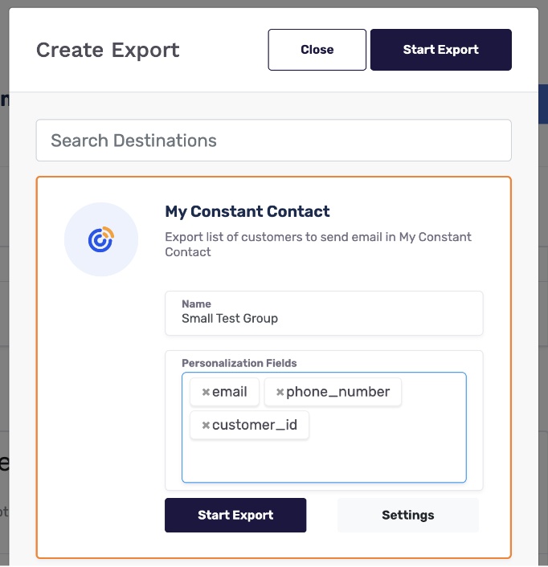Select the email tag chip label

pos(230,392)
